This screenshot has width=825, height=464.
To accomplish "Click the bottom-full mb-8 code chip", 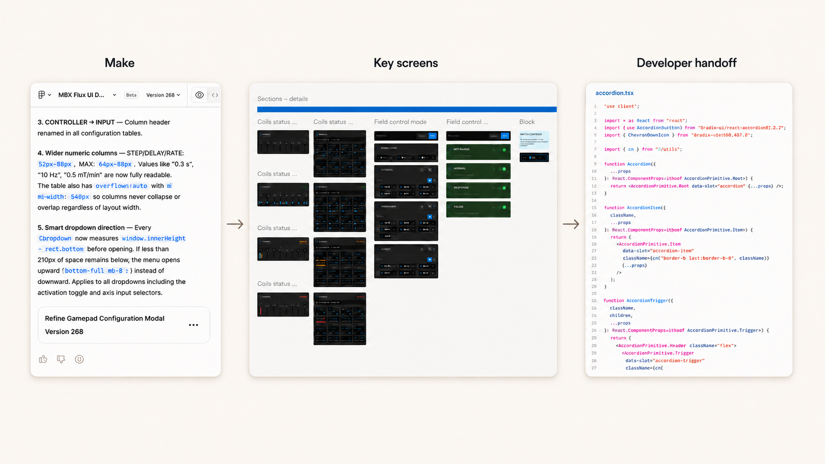I will coord(97,271).
